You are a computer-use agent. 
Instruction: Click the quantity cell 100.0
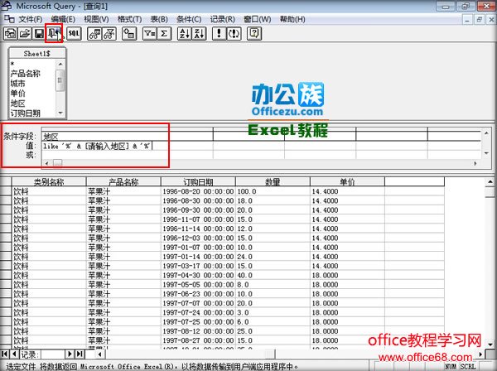point(273,191)
